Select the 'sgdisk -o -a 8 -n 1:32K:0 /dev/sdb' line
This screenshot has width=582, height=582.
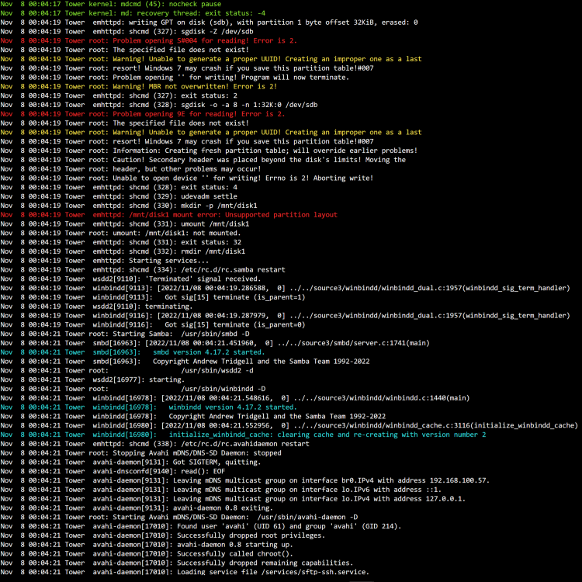pos(159,105)
